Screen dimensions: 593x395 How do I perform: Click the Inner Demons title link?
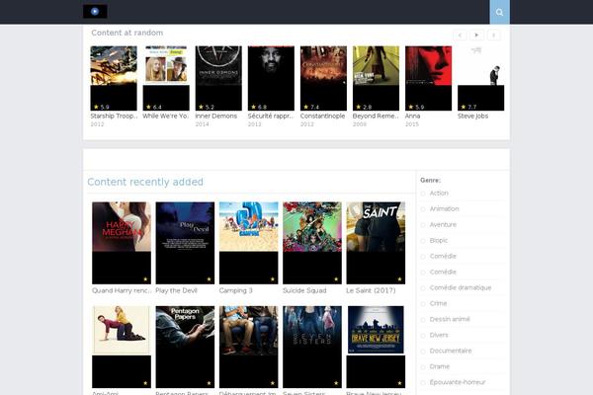pos(215,117)
